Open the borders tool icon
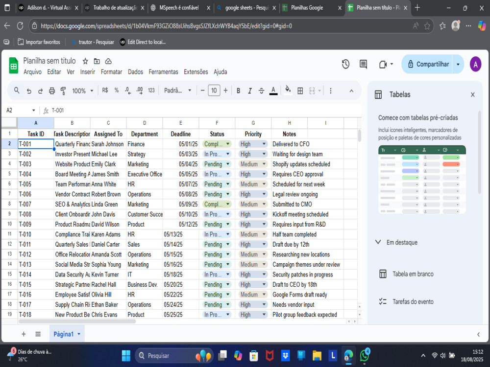The height and width of the screenshot is (367, 490). click(300, 91)
